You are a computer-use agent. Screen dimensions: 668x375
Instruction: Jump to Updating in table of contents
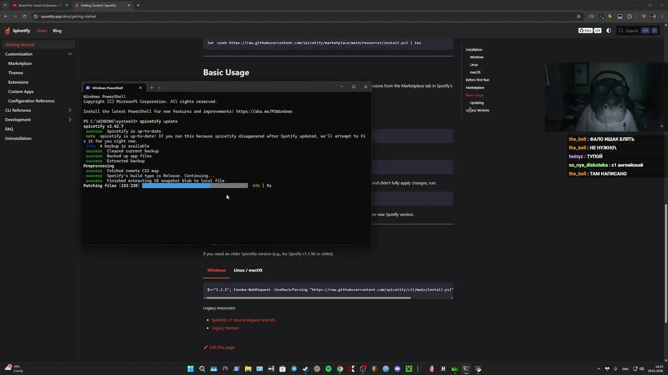(476, 103)
